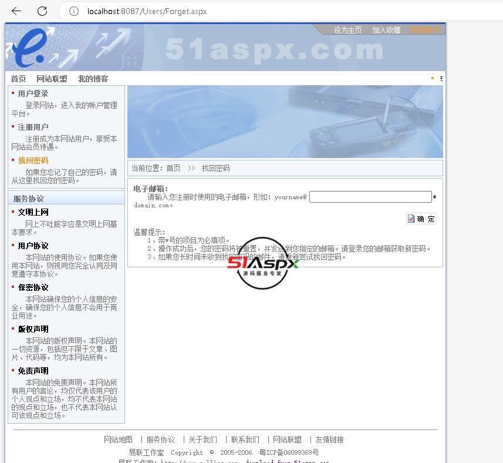The image size is (503, 463).
Task: Click the blue e logo
Action: pyautogui.click(x=30, y=48)
